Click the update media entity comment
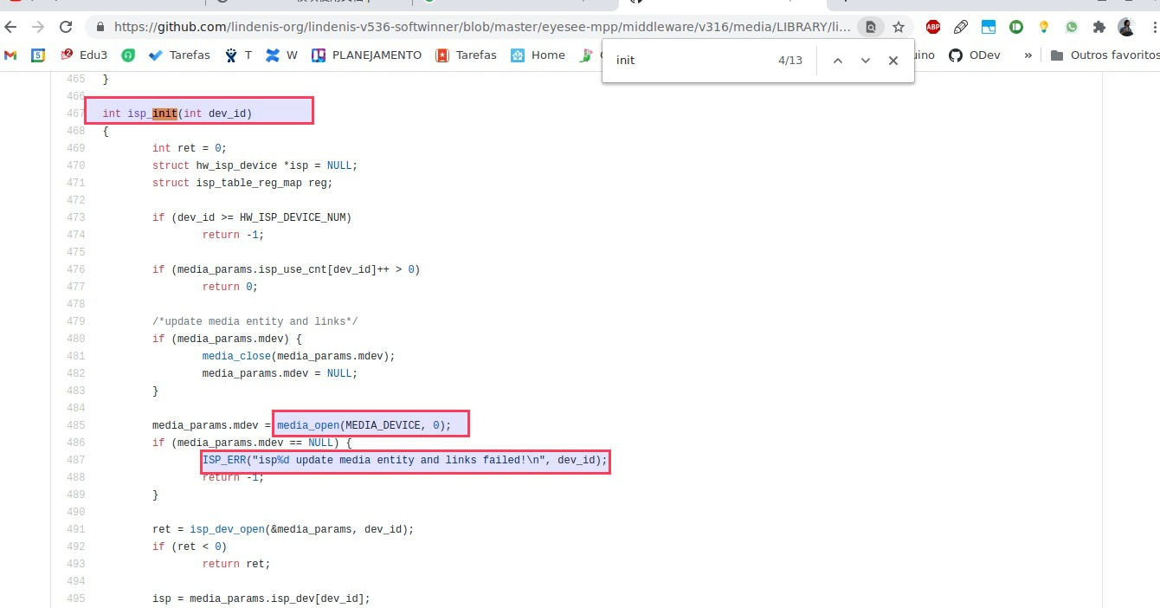The height and width of the screenshot is (608, 1160). pyautogui.click(x=255, y=321)
